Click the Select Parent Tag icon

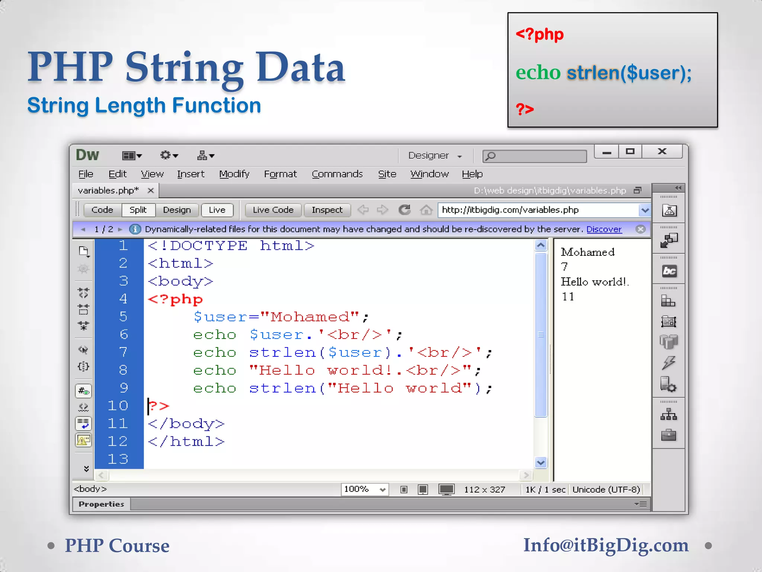coord(83,350)
